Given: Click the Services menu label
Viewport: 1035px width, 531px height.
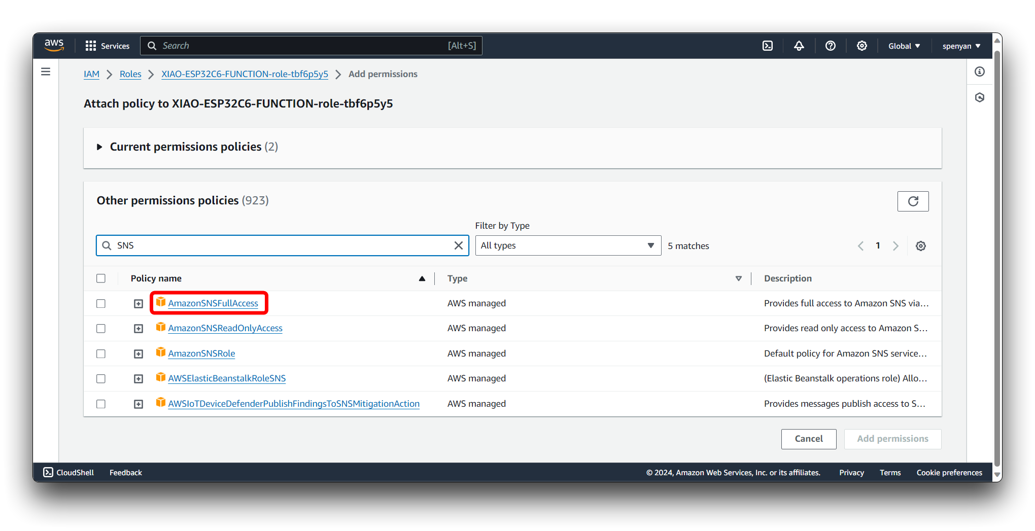Looking at the screenshot, I should click(115, 46).
